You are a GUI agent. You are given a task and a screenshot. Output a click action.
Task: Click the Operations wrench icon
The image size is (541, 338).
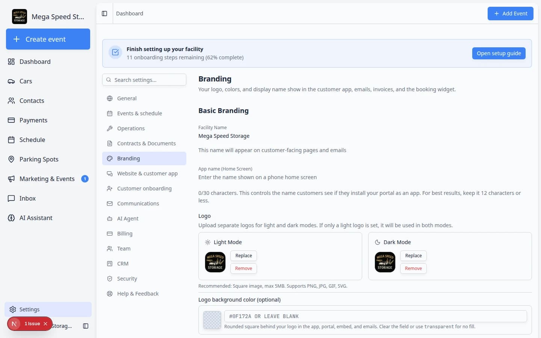110,128
